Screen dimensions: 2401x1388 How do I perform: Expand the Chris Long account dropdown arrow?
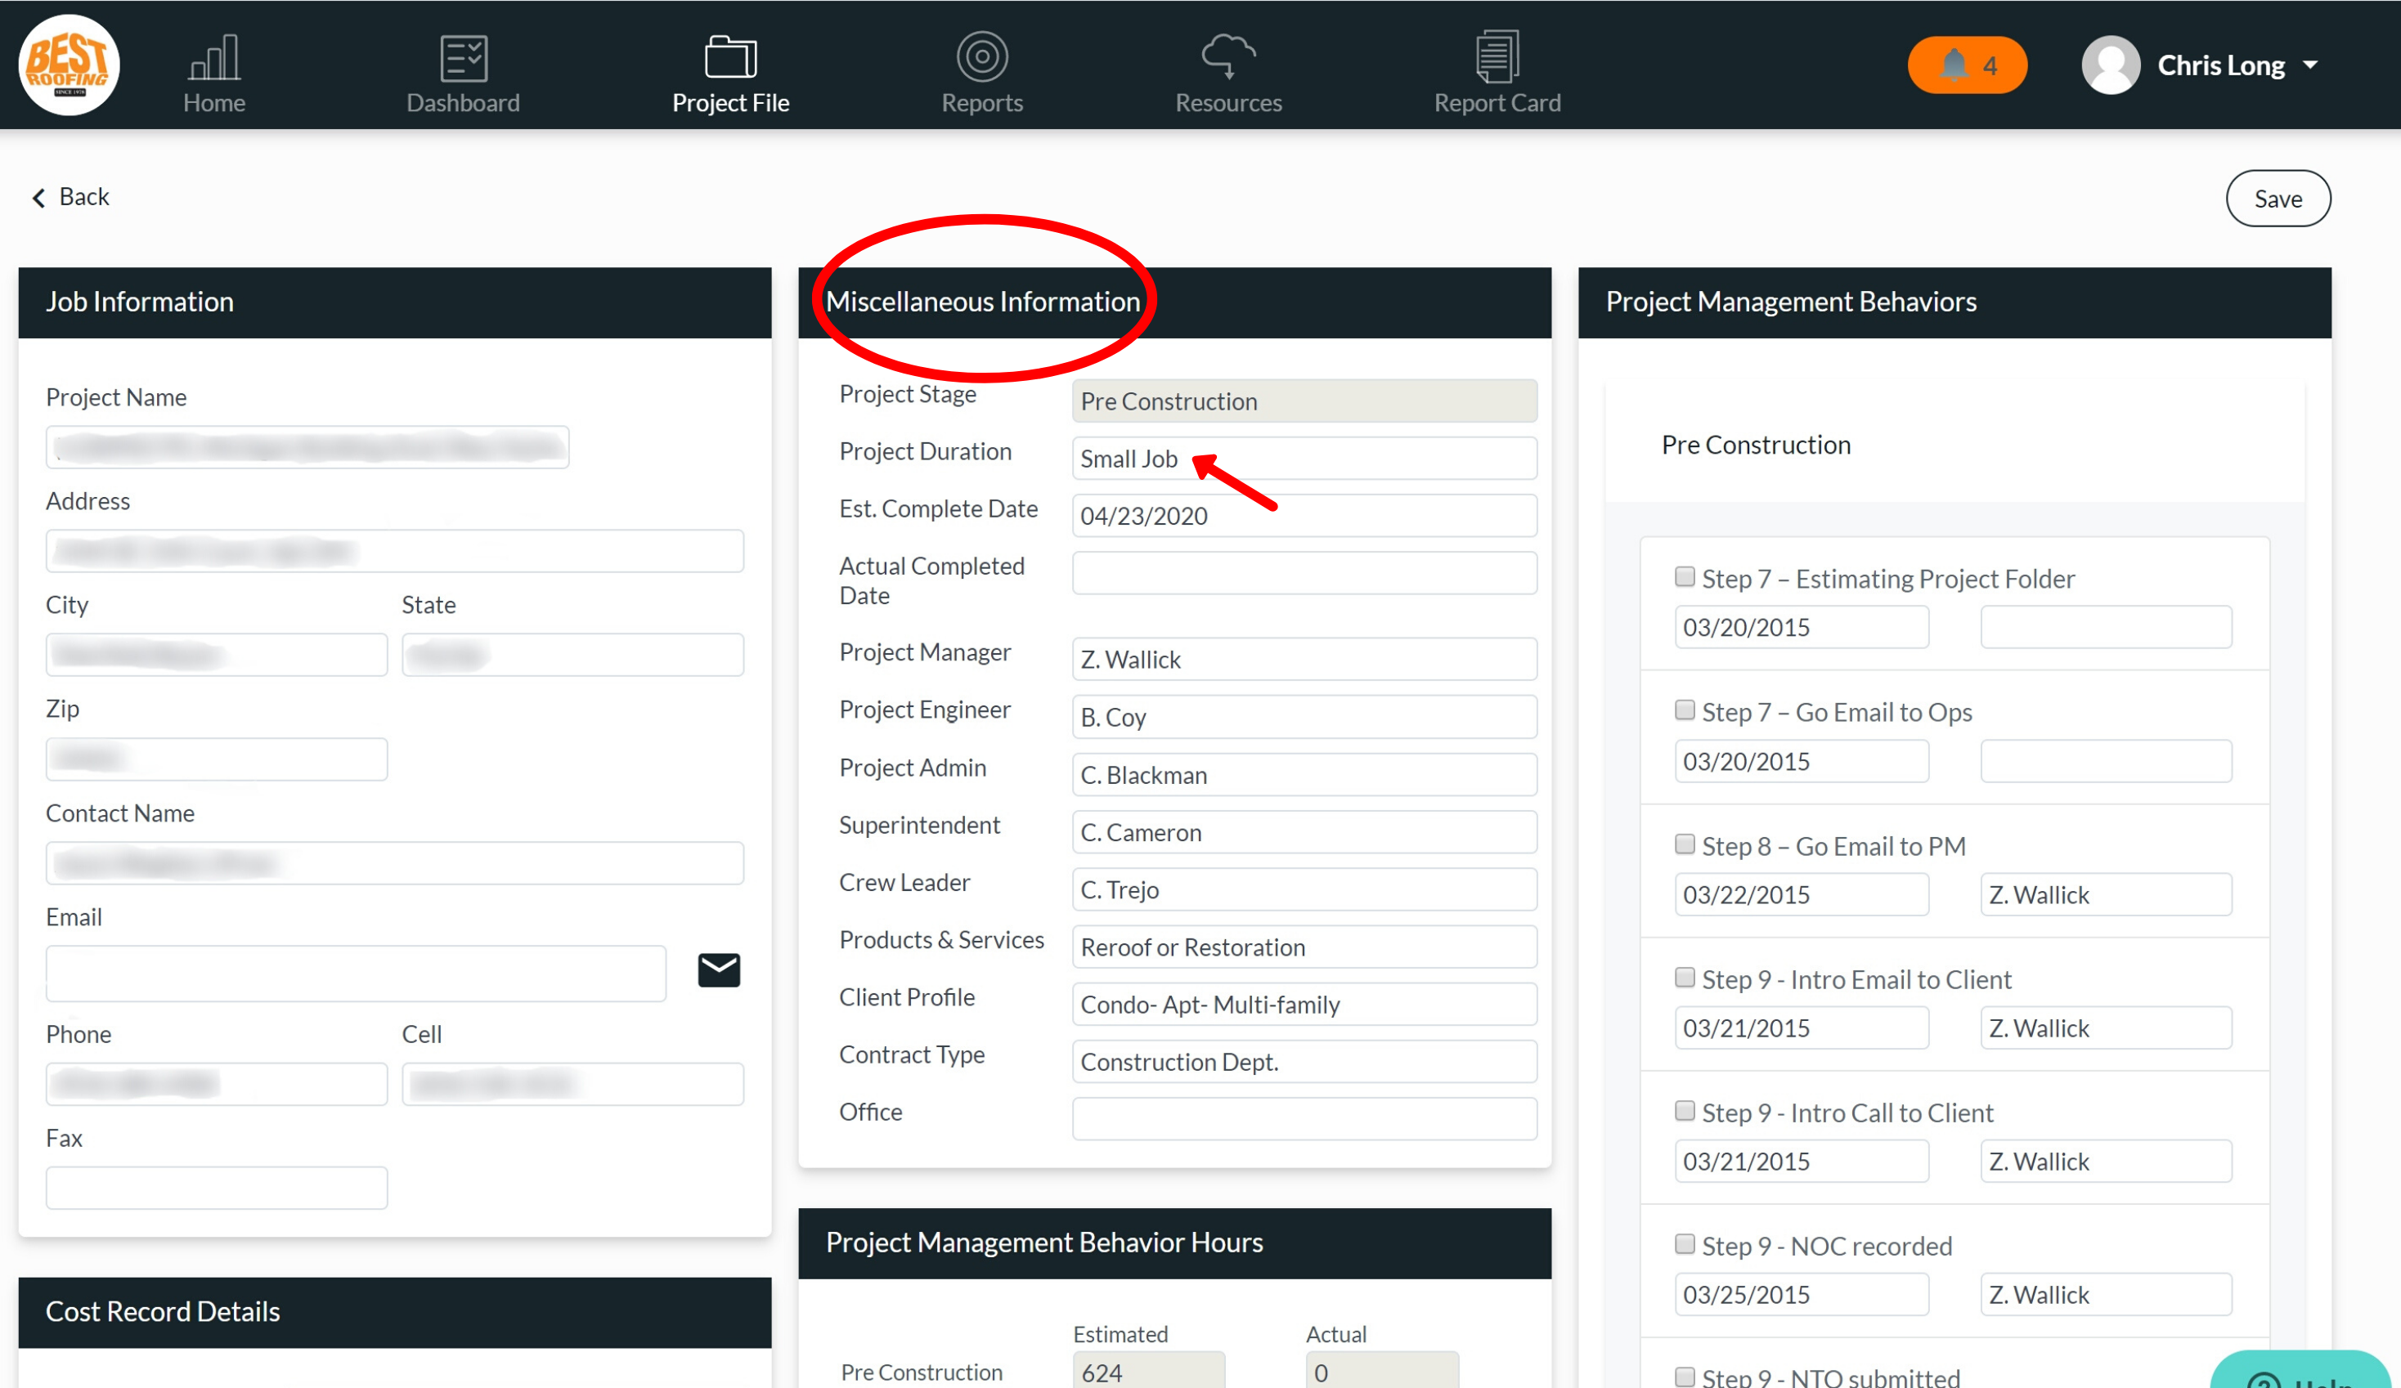(x=2310, y=65)
